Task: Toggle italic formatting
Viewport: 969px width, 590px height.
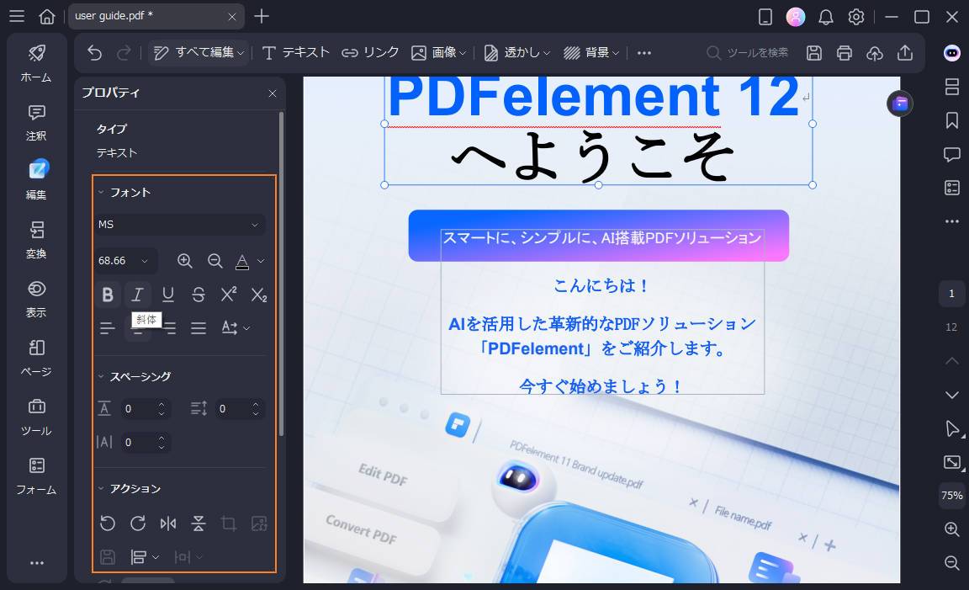Action: [x=138, y=294]
